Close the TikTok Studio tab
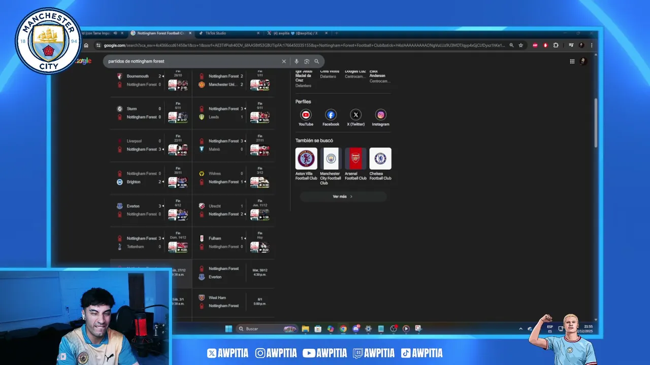The image size is (650, 365). point(258,33)
